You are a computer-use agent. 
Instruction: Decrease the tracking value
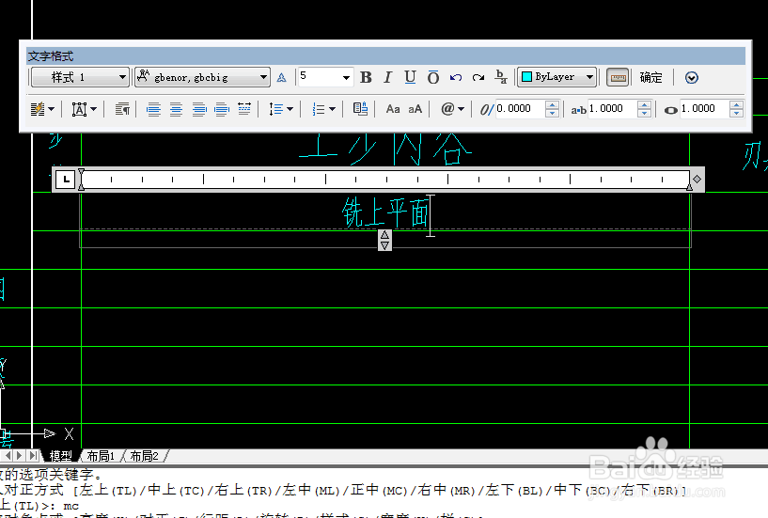[x=645, y=113]
